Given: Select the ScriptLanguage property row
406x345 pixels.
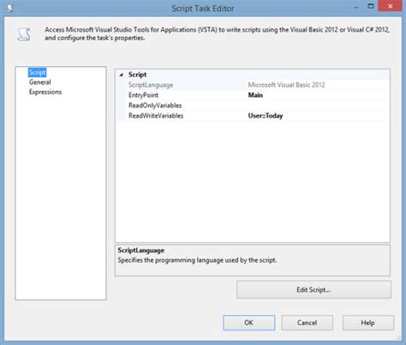Looking at the screenshot, I should [x=253, y=85].
